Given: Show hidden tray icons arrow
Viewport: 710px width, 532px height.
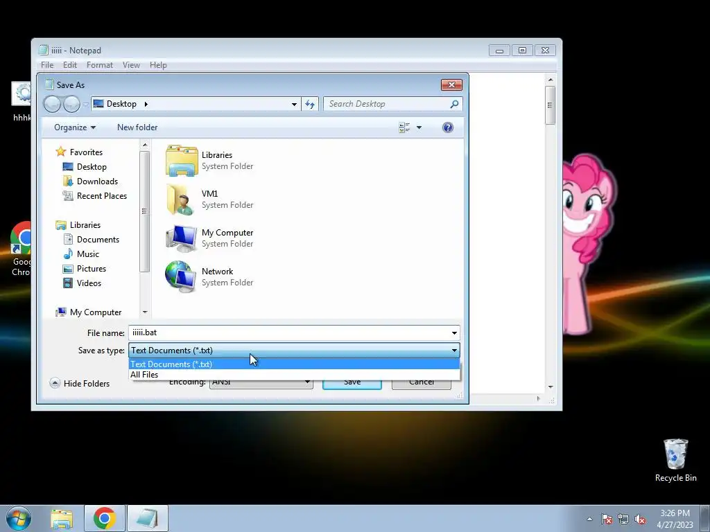Looking at the screenshot, I should pyautogui.click(x=589, y=519).
